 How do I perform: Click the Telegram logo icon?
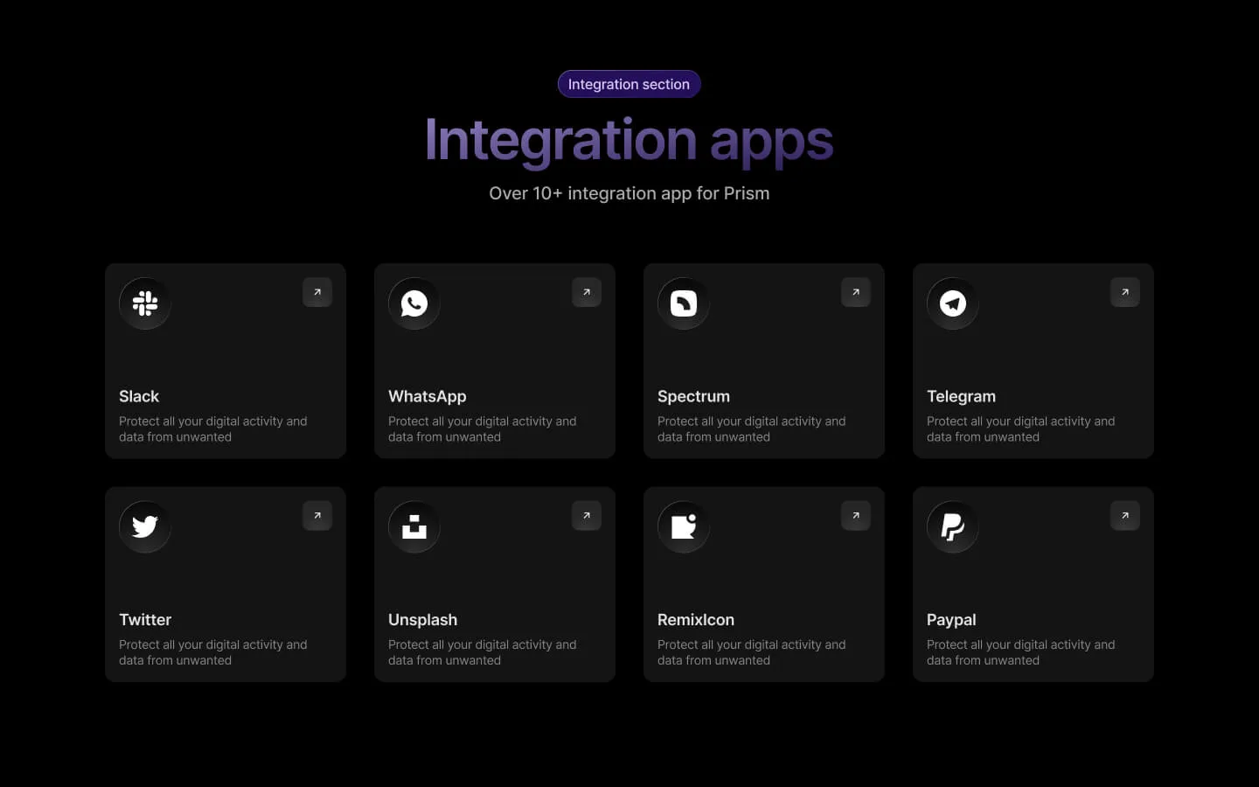(x=953, y=303)
